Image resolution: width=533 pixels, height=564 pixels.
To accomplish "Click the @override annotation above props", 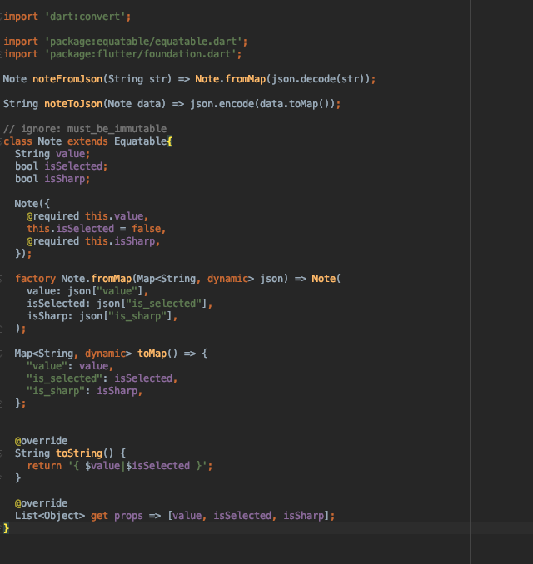I will [41, 503].
